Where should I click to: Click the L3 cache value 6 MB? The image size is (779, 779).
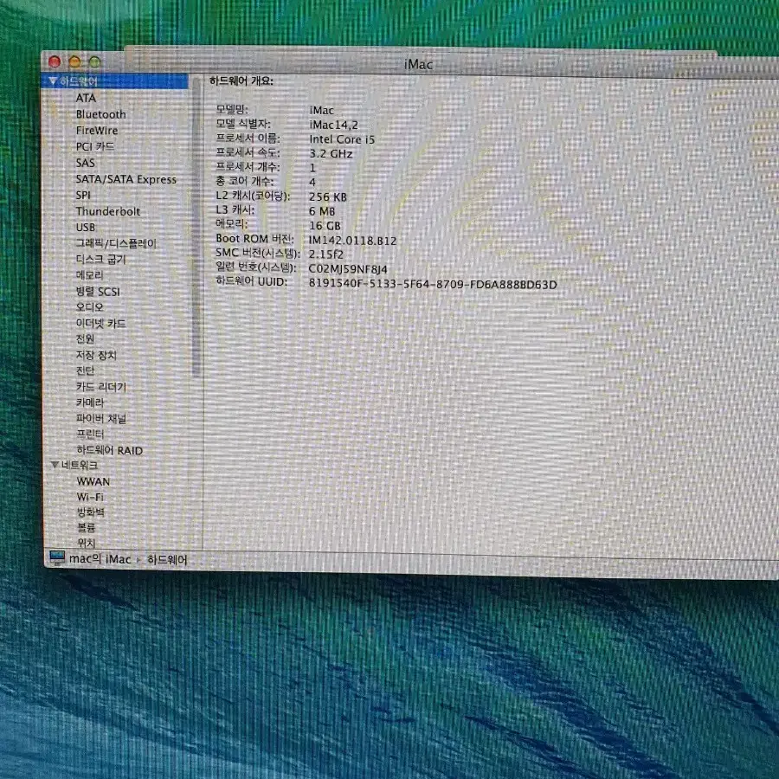pos(322,212)
